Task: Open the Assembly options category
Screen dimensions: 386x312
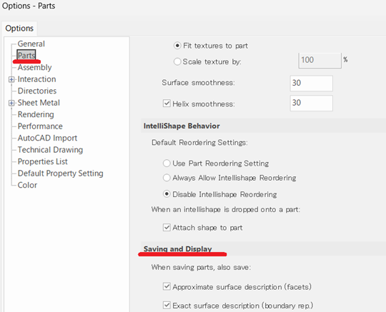Action: 35,68
